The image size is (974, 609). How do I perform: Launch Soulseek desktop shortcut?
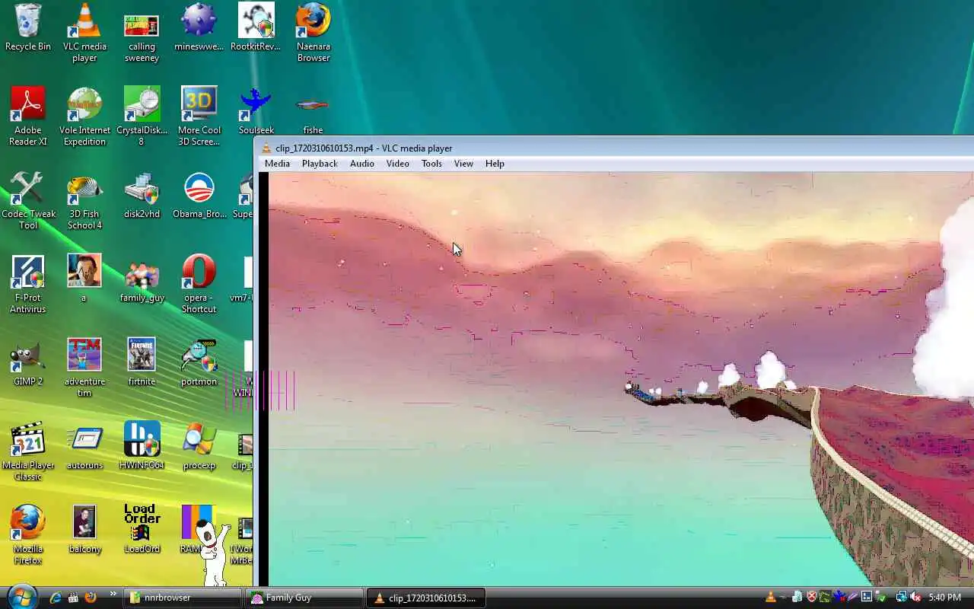pos(256,112)
